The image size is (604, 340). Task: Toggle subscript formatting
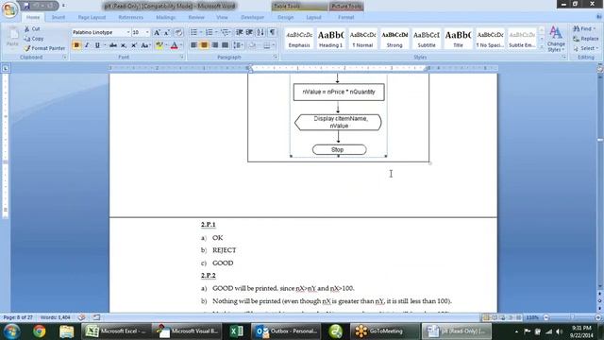124,45
